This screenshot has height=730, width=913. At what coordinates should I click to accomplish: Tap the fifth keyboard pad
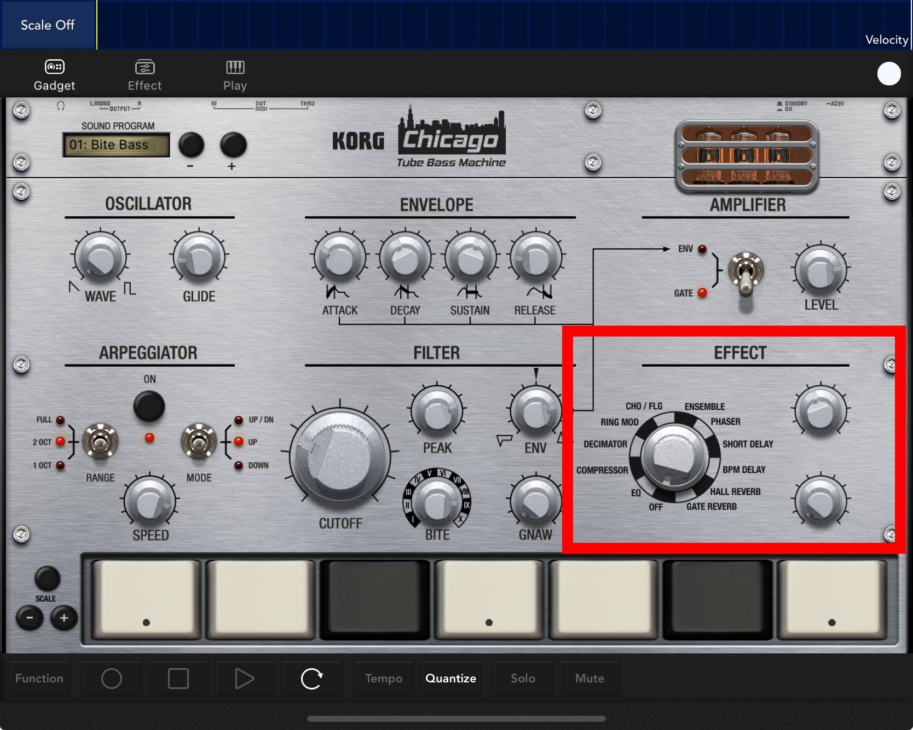603,599
